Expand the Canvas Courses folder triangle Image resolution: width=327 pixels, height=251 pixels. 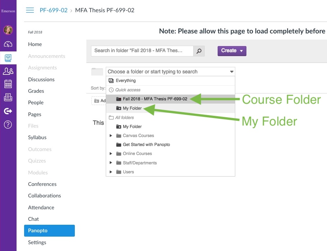pos(111,136)
